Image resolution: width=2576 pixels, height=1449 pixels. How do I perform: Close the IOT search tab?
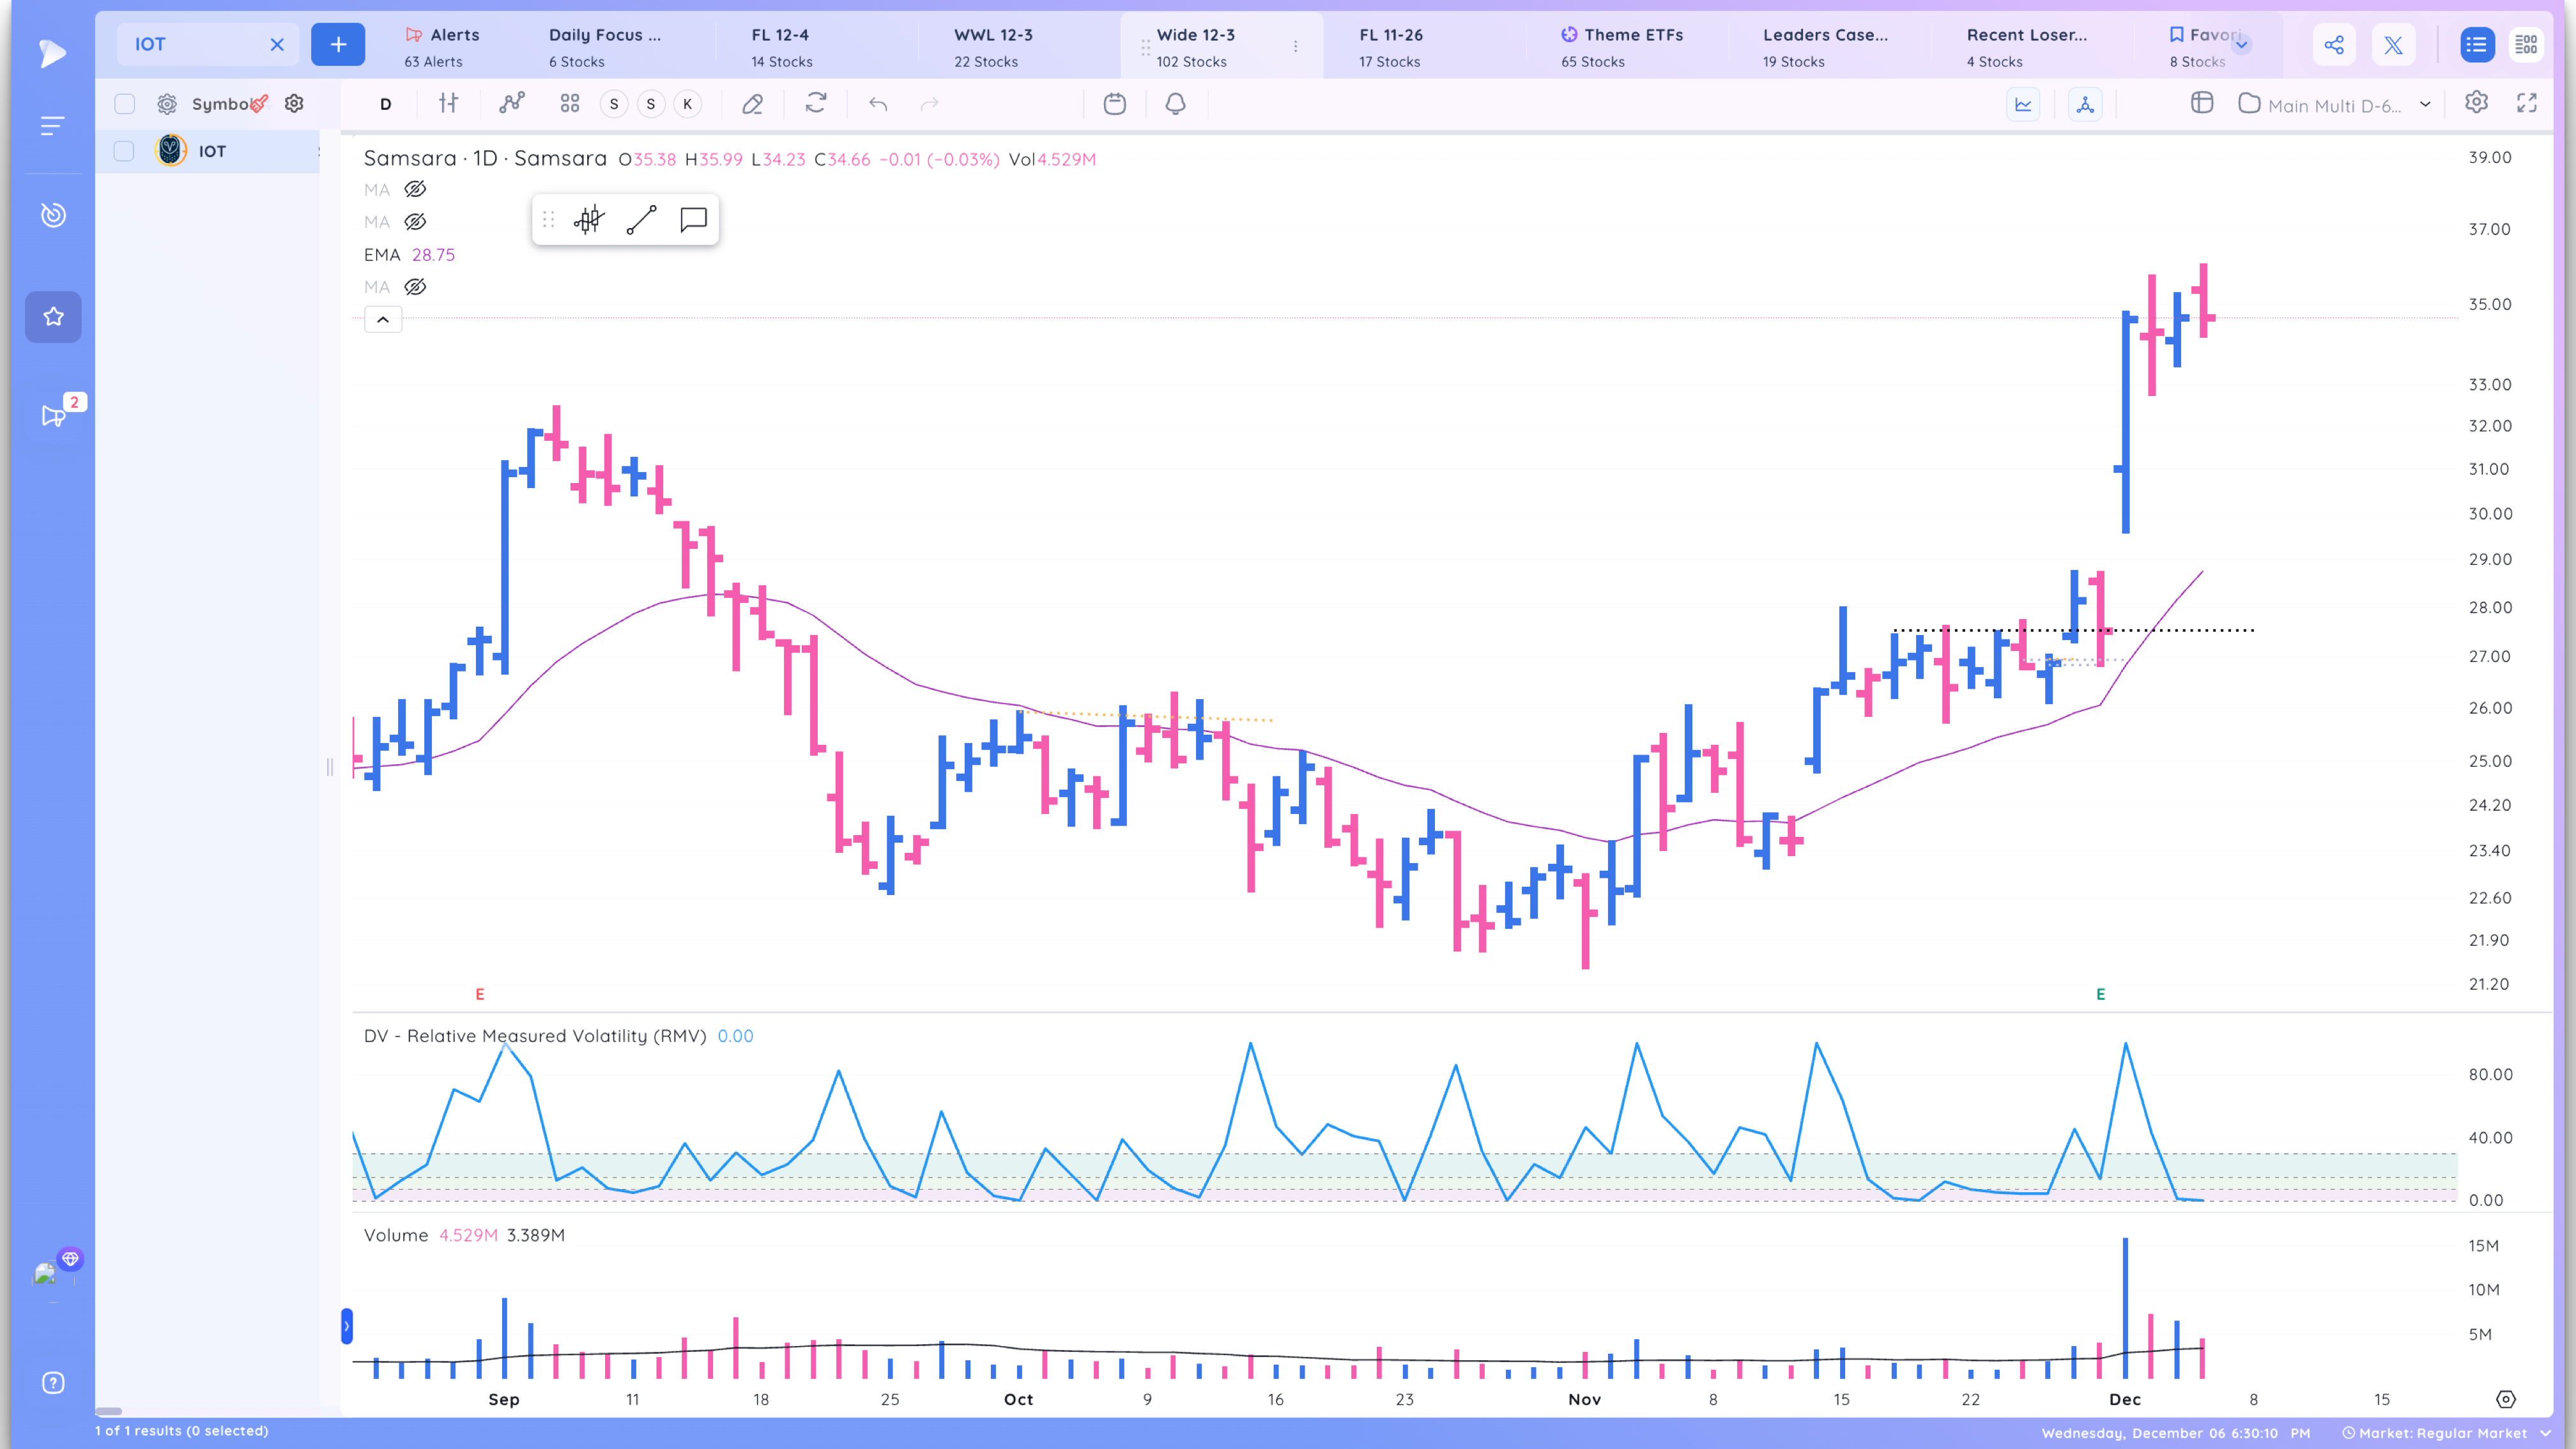pos(277,44)
